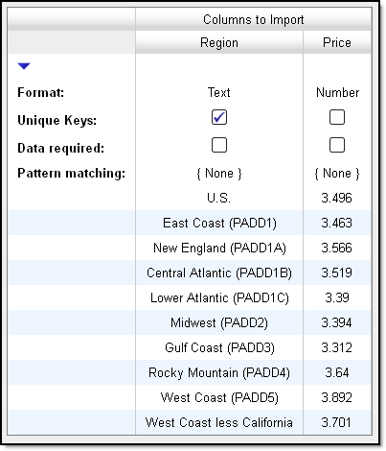
Task: Click Central Atlantic (PADD1B) cell
Action: (219, 273)
